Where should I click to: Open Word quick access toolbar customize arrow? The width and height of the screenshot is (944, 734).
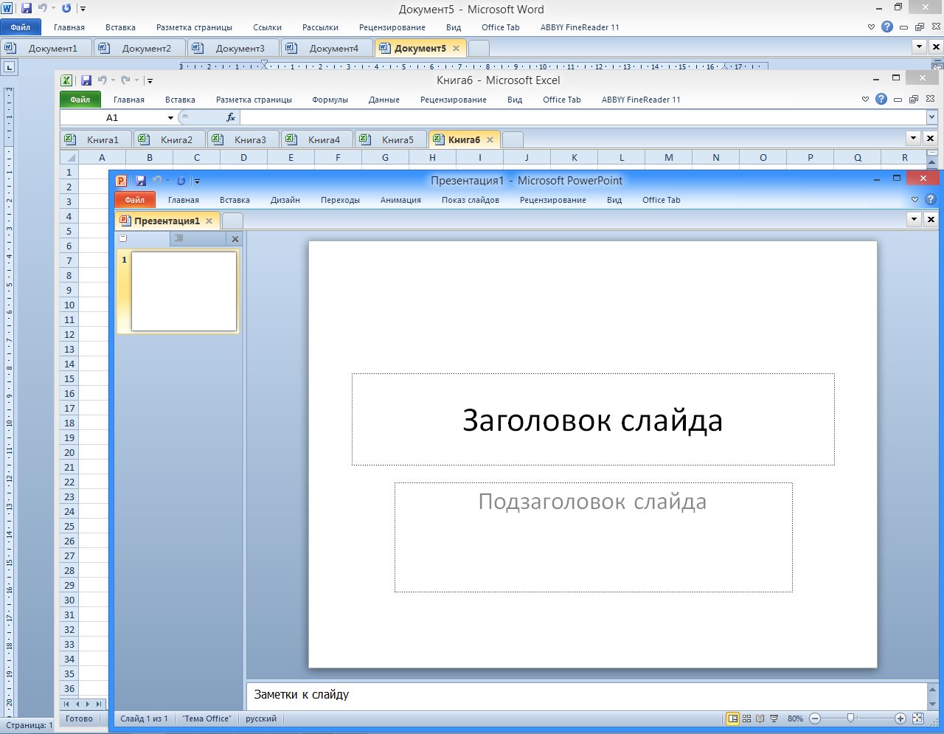coord(83,9)
